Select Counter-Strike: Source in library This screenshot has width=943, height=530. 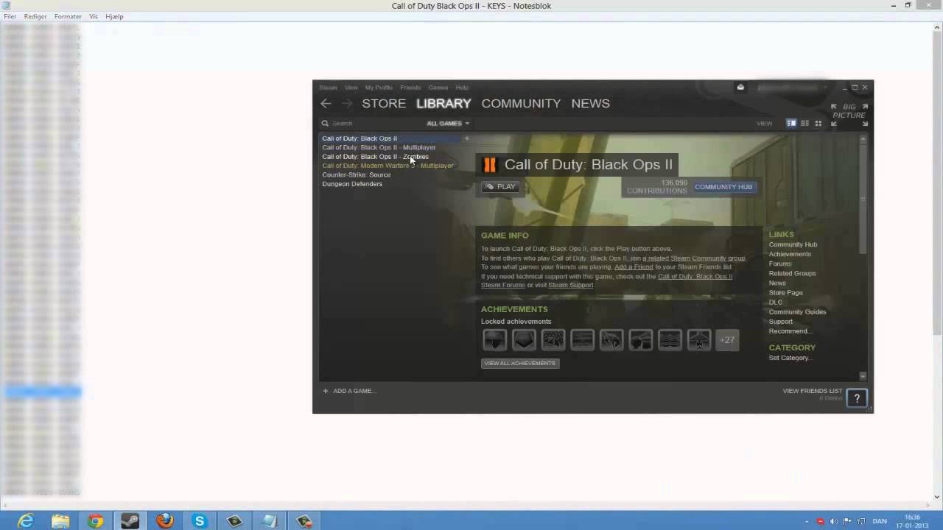357,175
